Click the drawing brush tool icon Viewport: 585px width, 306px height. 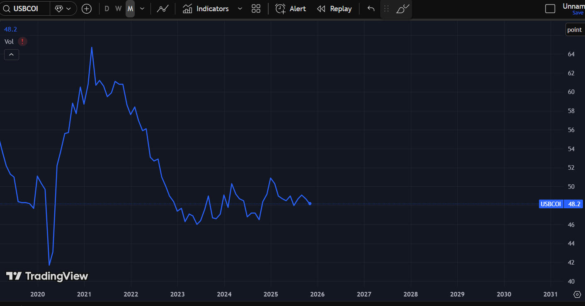(403, 9)
